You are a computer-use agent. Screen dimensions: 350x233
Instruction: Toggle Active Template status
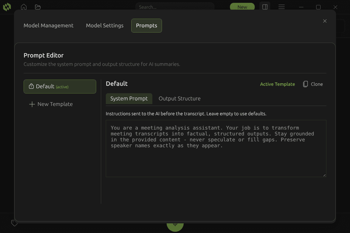tap(277, 84)
